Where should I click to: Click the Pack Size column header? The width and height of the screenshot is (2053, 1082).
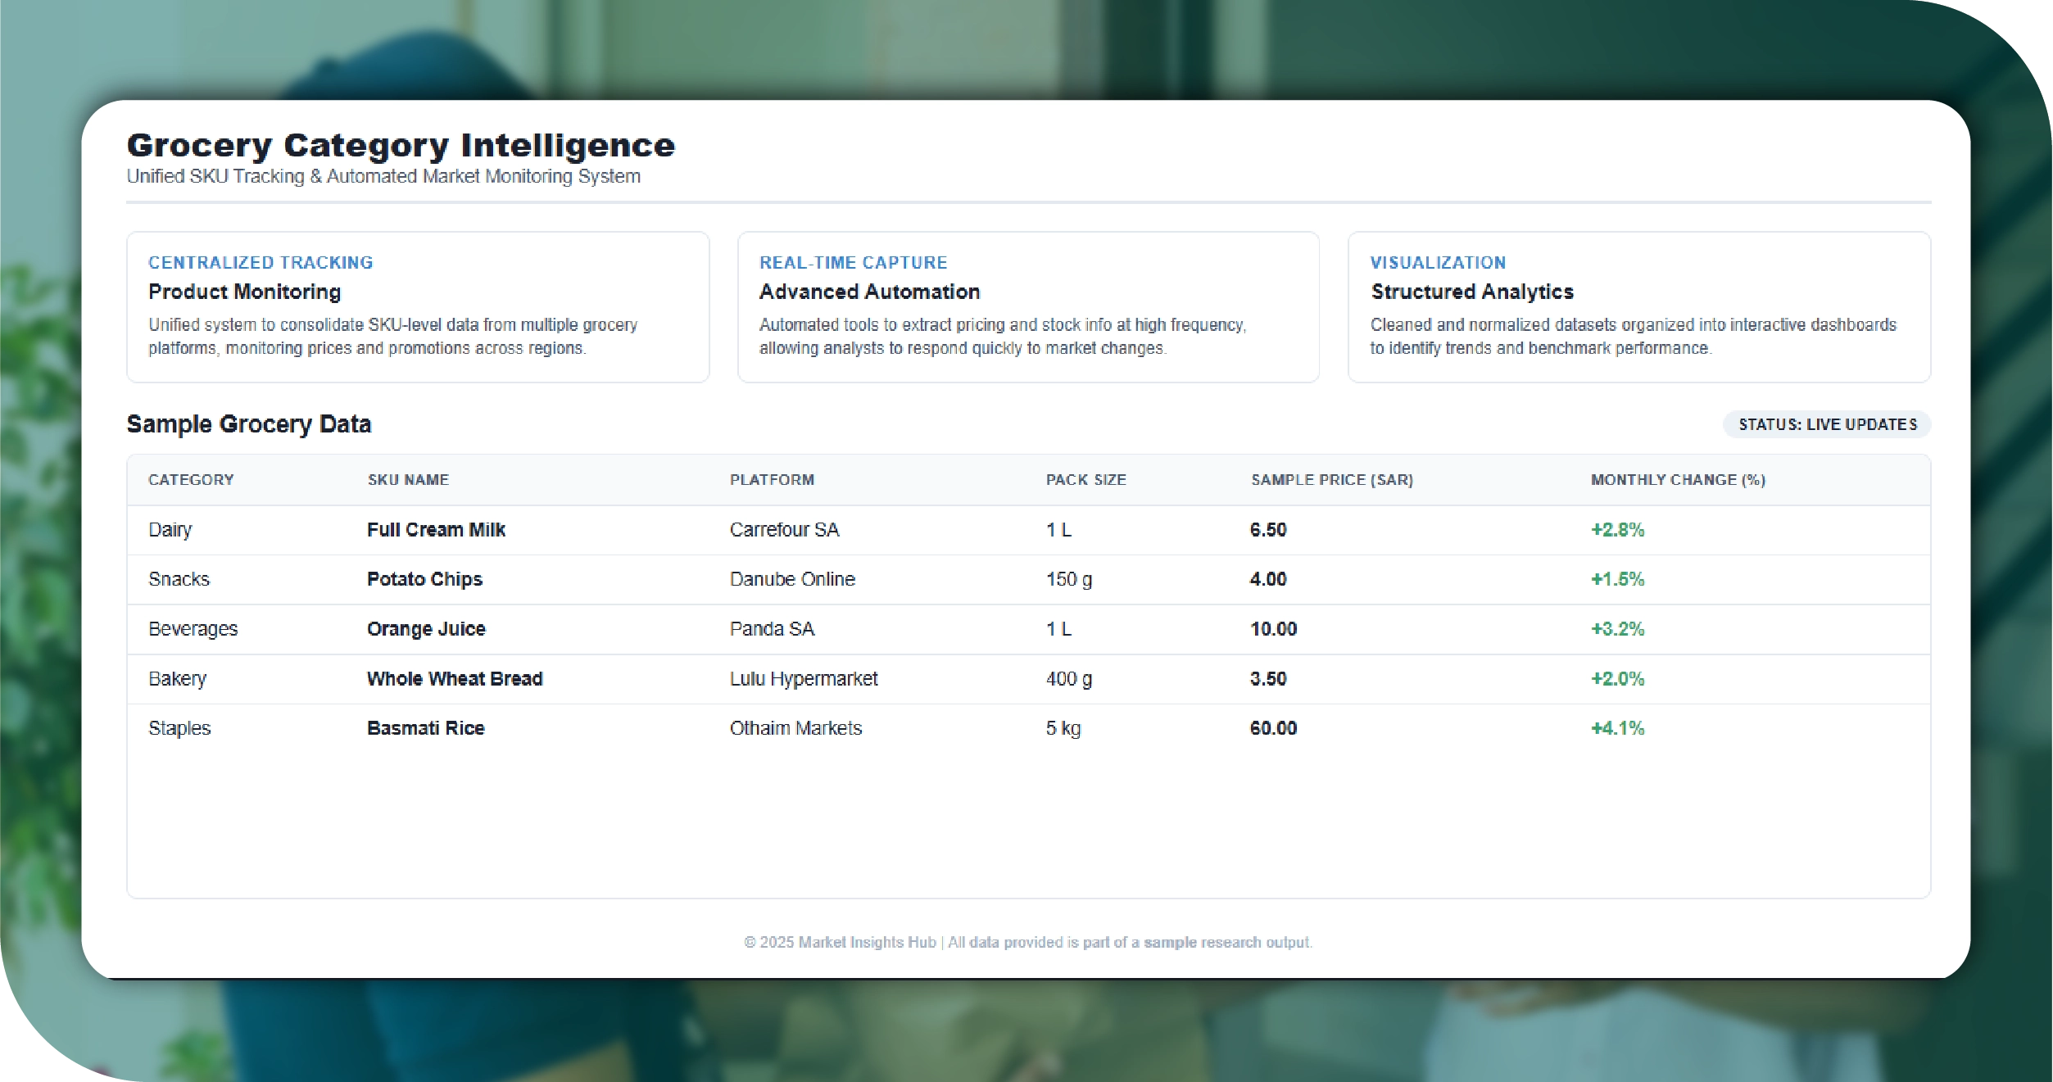point(1085,480)
